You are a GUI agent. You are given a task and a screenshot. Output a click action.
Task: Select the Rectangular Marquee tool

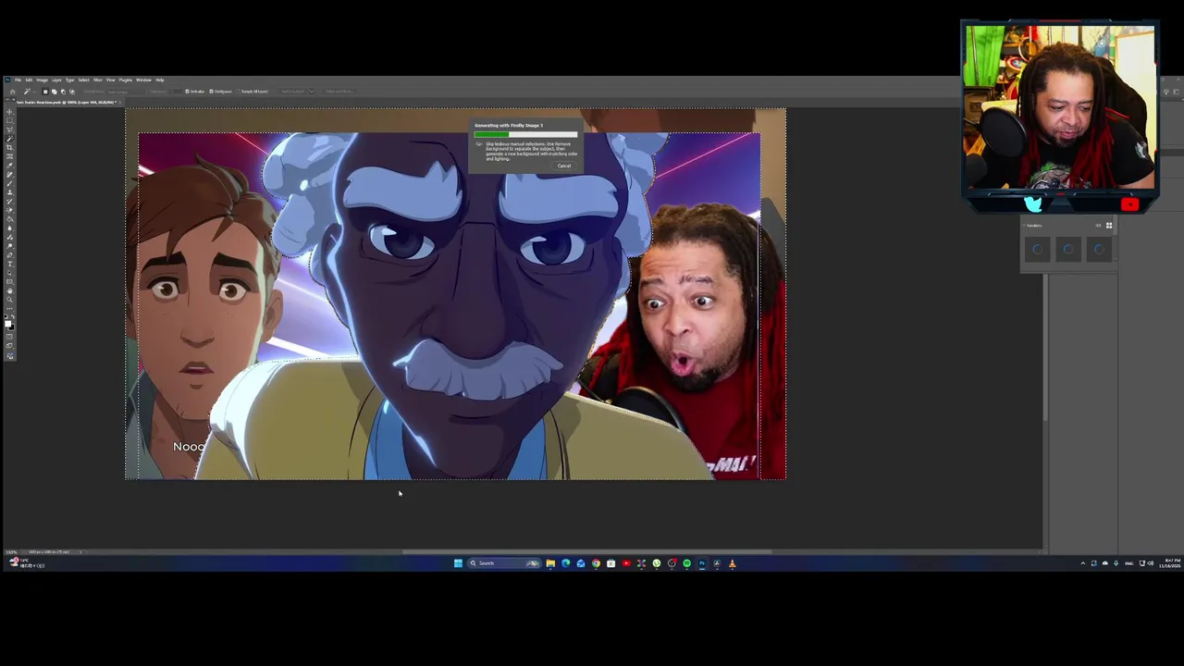tap(10, 119)
